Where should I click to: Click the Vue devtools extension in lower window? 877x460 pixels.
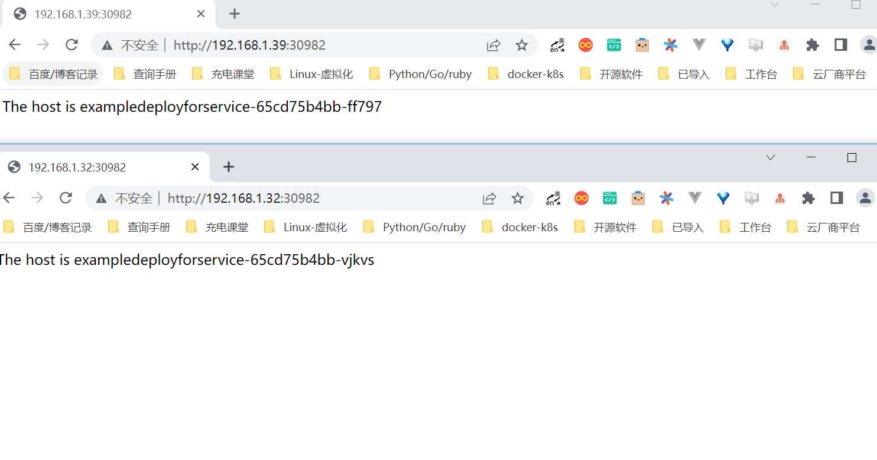[695, 198]
